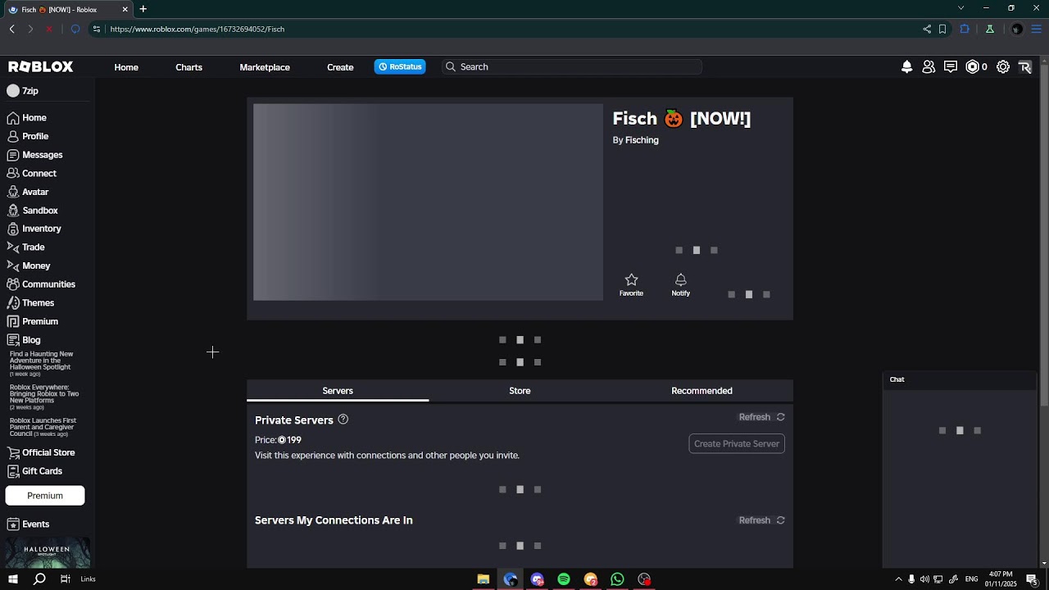Click the browser share icon
The height and width of the screenshot is (590, 1049).
[x=927, y=29]
